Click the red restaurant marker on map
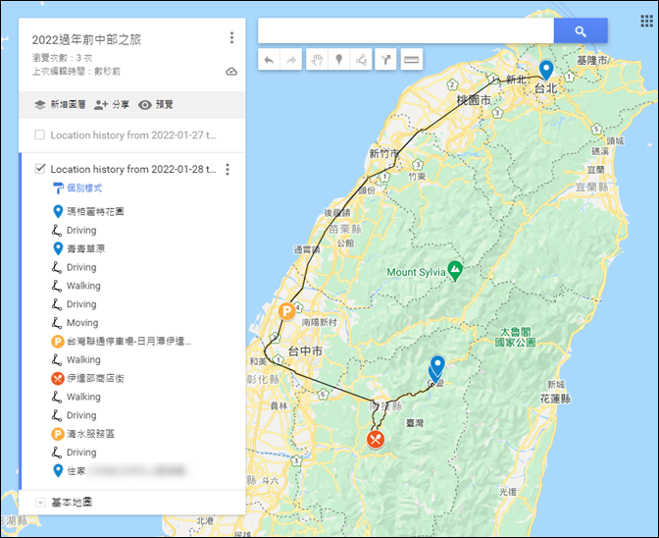Screen dimensions: 659x538 point(376,439)
